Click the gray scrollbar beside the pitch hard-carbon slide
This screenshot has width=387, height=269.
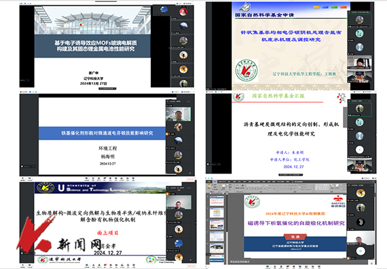pos(345,117)
